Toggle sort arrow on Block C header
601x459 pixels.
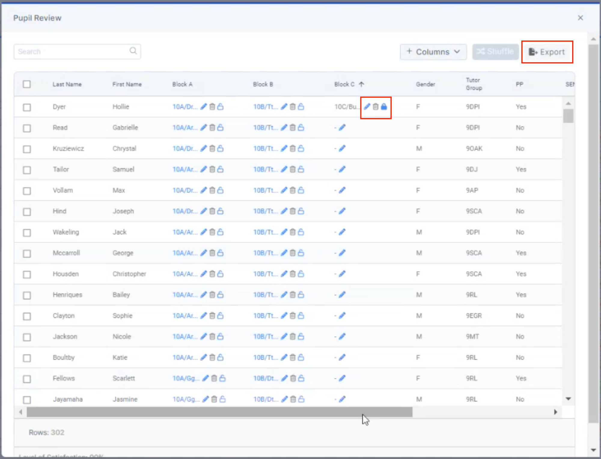coord(362,84)
